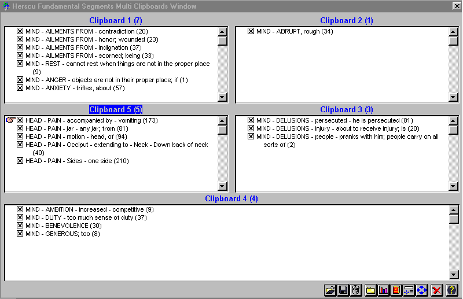This screenshot has height=299, width=463.
Task: Toggle 'HEAD - PAIN - Occiput' checkbox
Action: pos(20,145)
